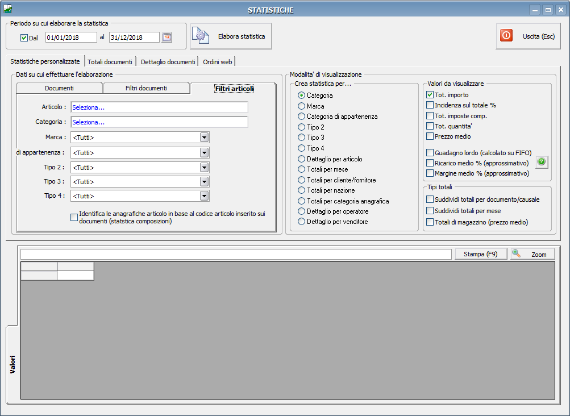This screenshot has height=416, width=570.
Task: Click the Articolo Seleziona field
Action: click(x=159, y=107)
